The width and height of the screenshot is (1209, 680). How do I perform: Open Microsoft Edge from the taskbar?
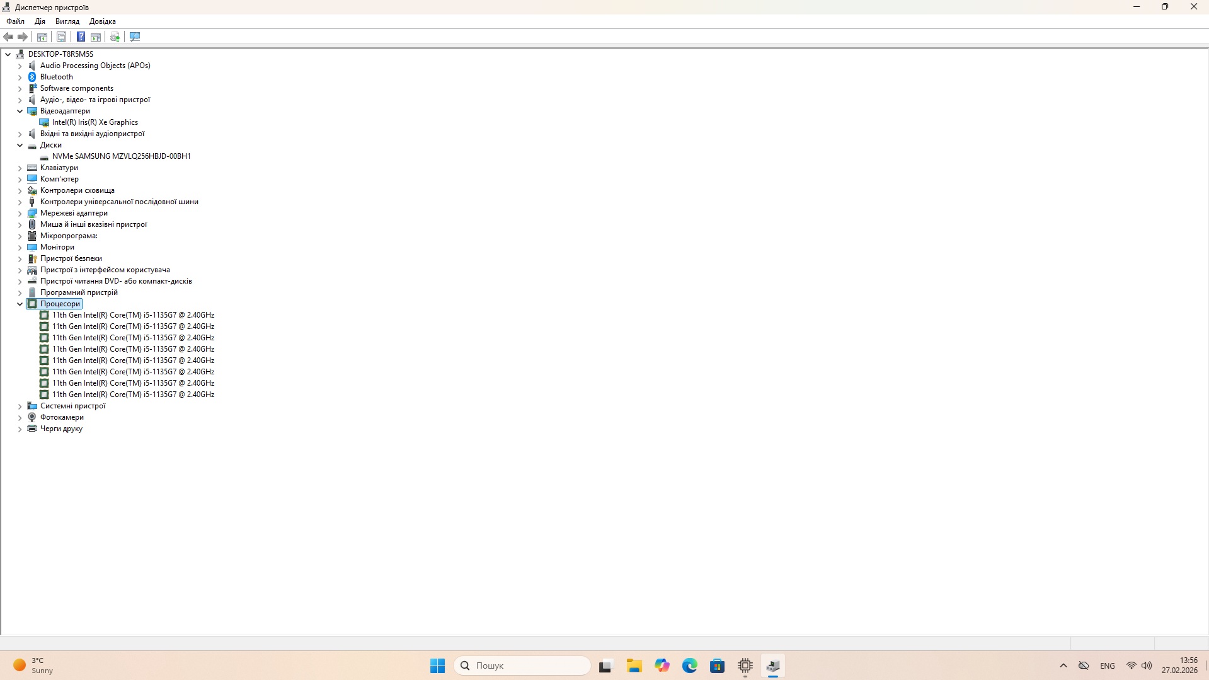(689, 666)
